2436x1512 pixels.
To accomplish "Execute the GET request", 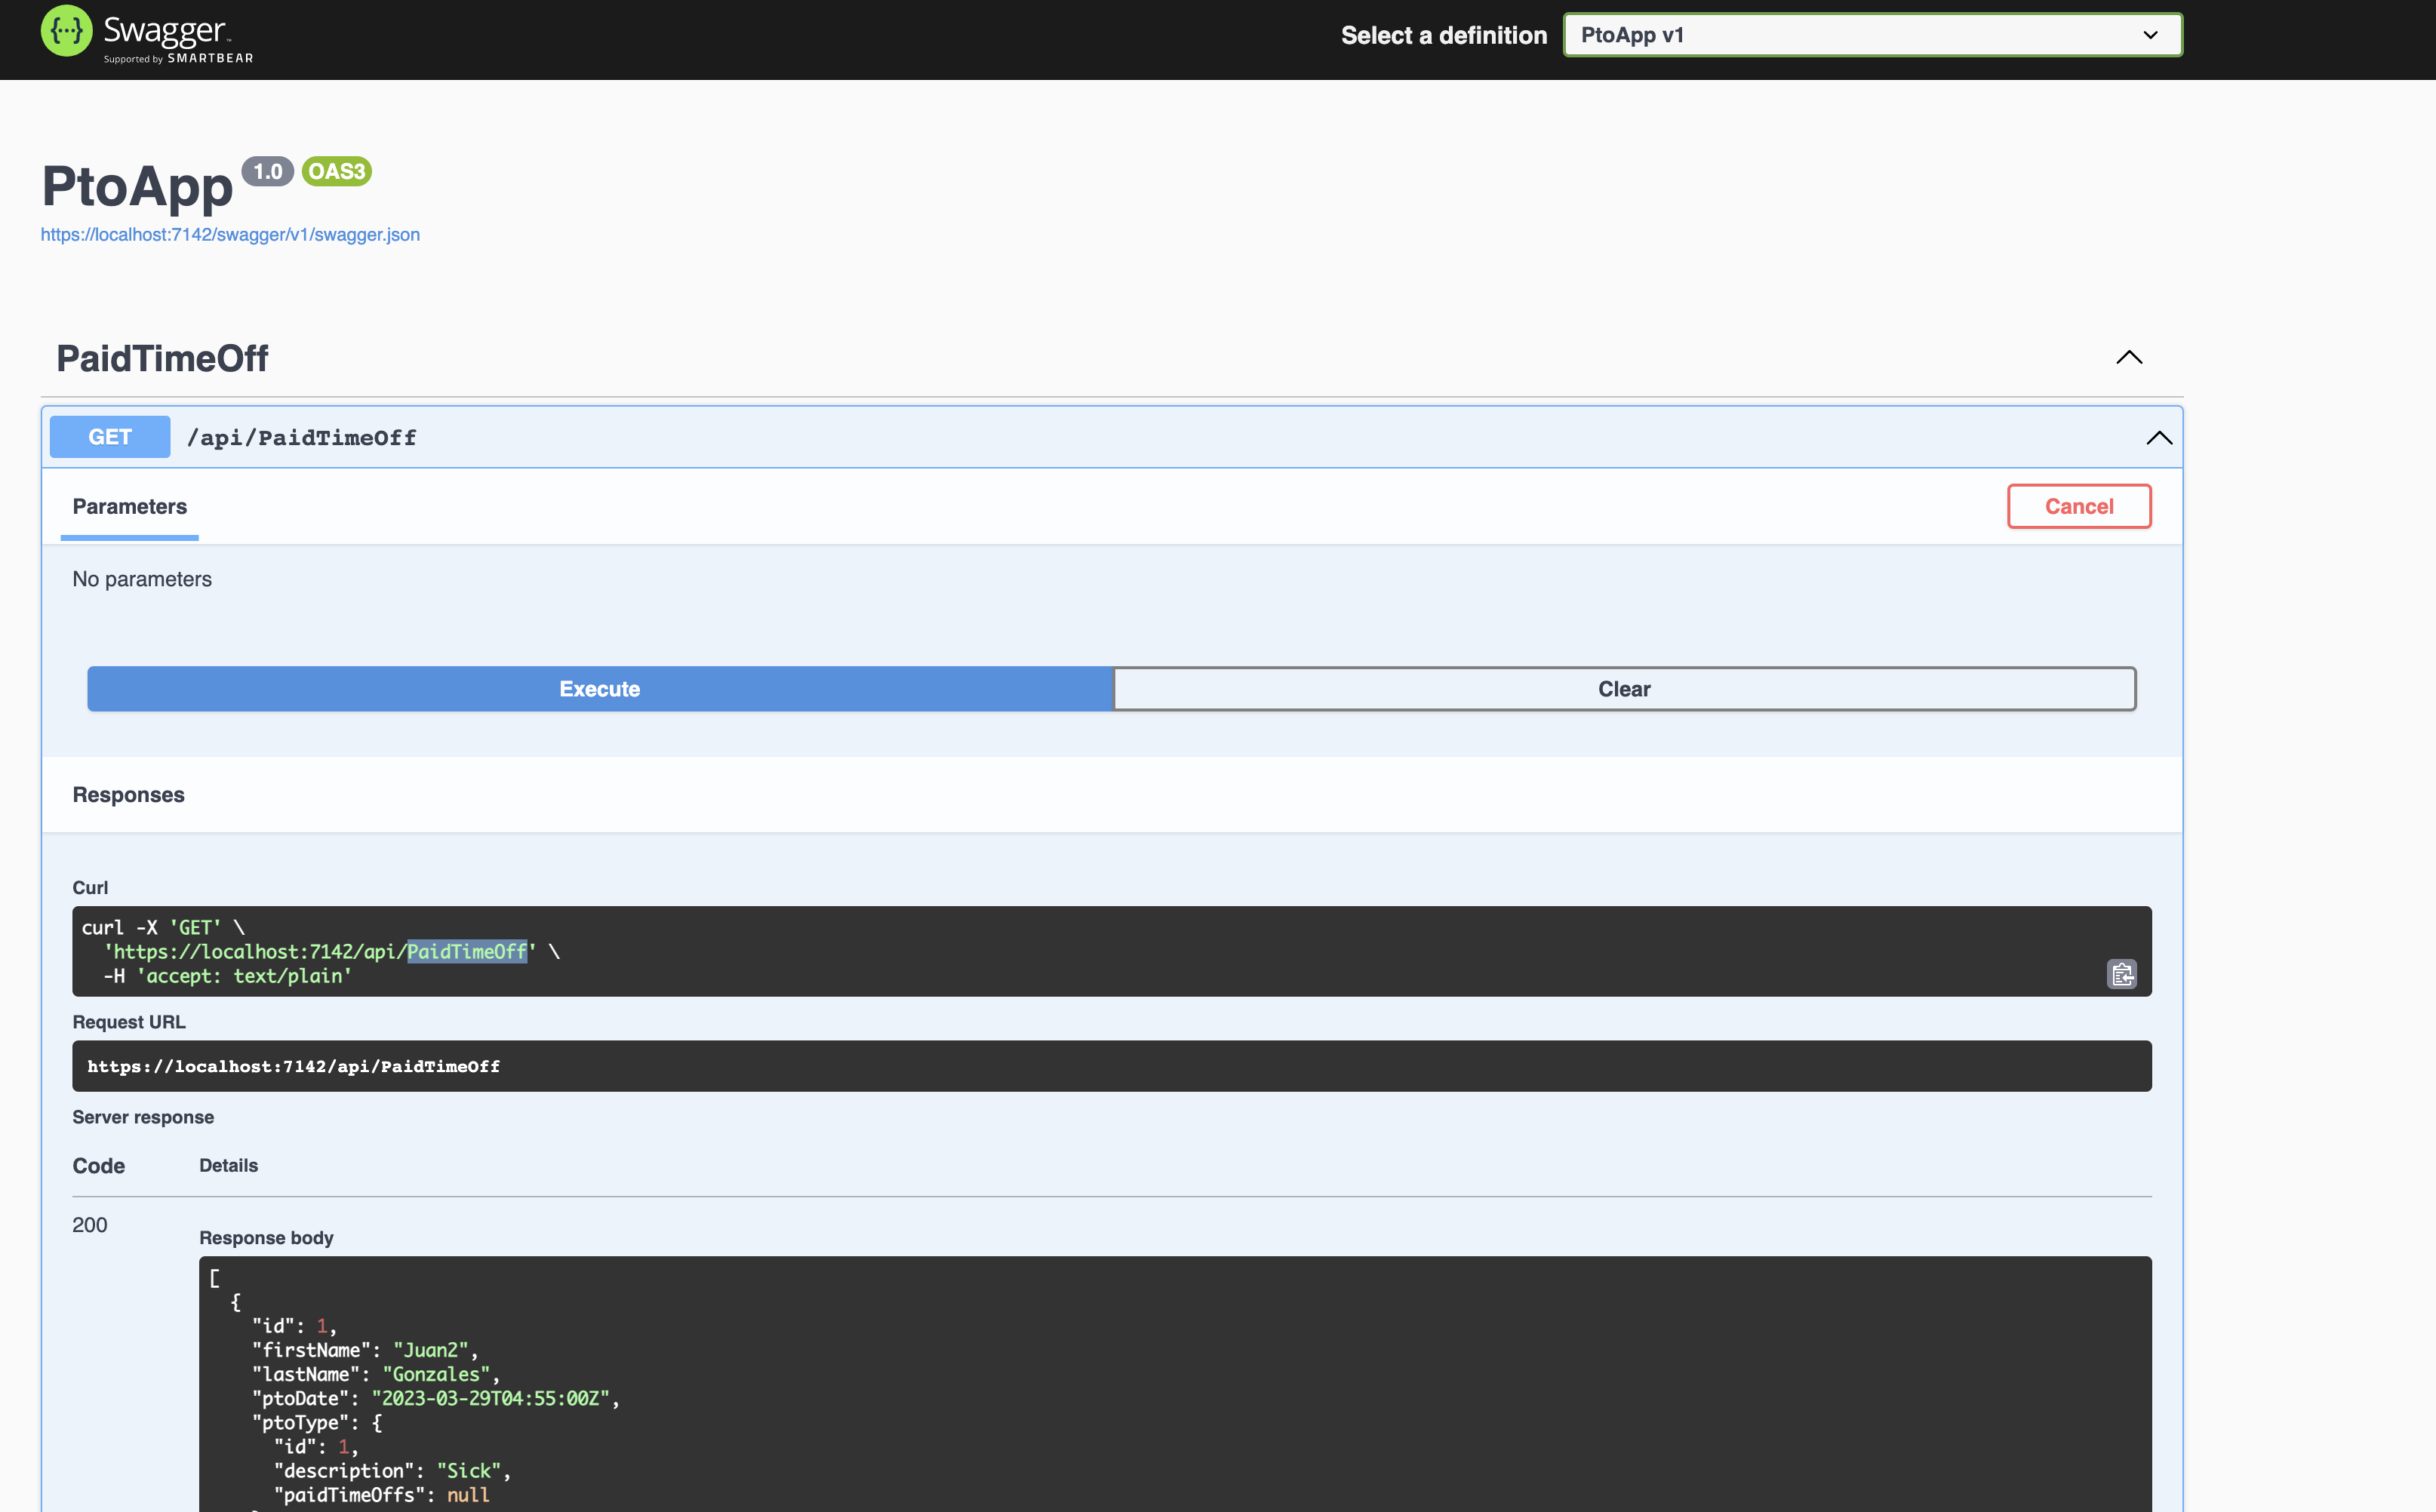I will (x=600, y=689).
